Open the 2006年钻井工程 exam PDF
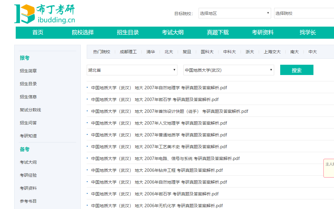This screenshot has width=334, height=209. (x=157, y=170)
